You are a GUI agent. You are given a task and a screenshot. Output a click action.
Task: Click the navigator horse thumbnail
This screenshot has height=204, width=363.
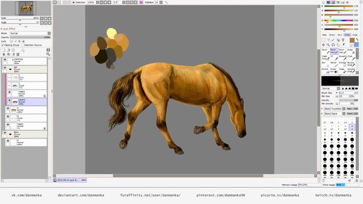coord(26,8)
